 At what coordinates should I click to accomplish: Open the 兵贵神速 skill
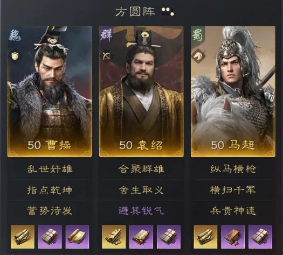[233, 210]
